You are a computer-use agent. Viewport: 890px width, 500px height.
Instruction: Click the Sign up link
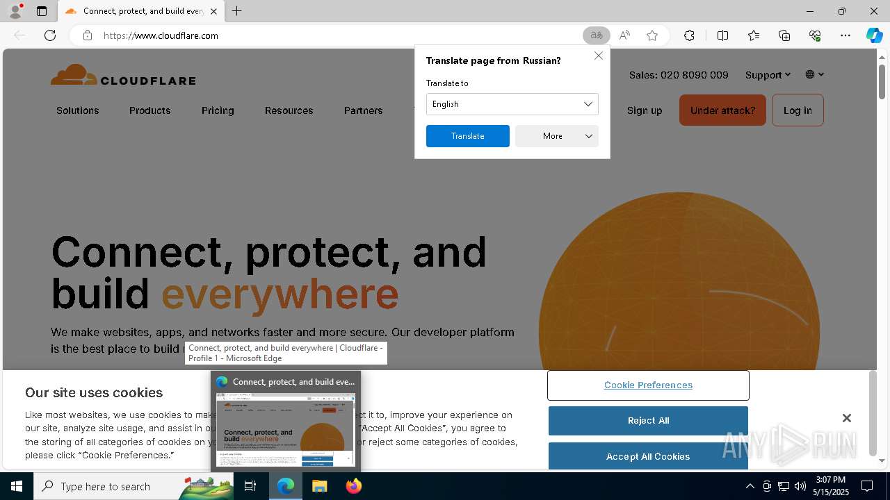(645, 110)
